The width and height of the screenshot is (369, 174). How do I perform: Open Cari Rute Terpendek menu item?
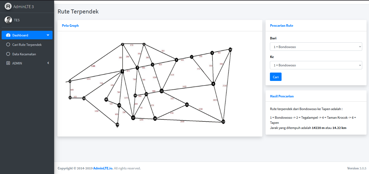point(27,45)
